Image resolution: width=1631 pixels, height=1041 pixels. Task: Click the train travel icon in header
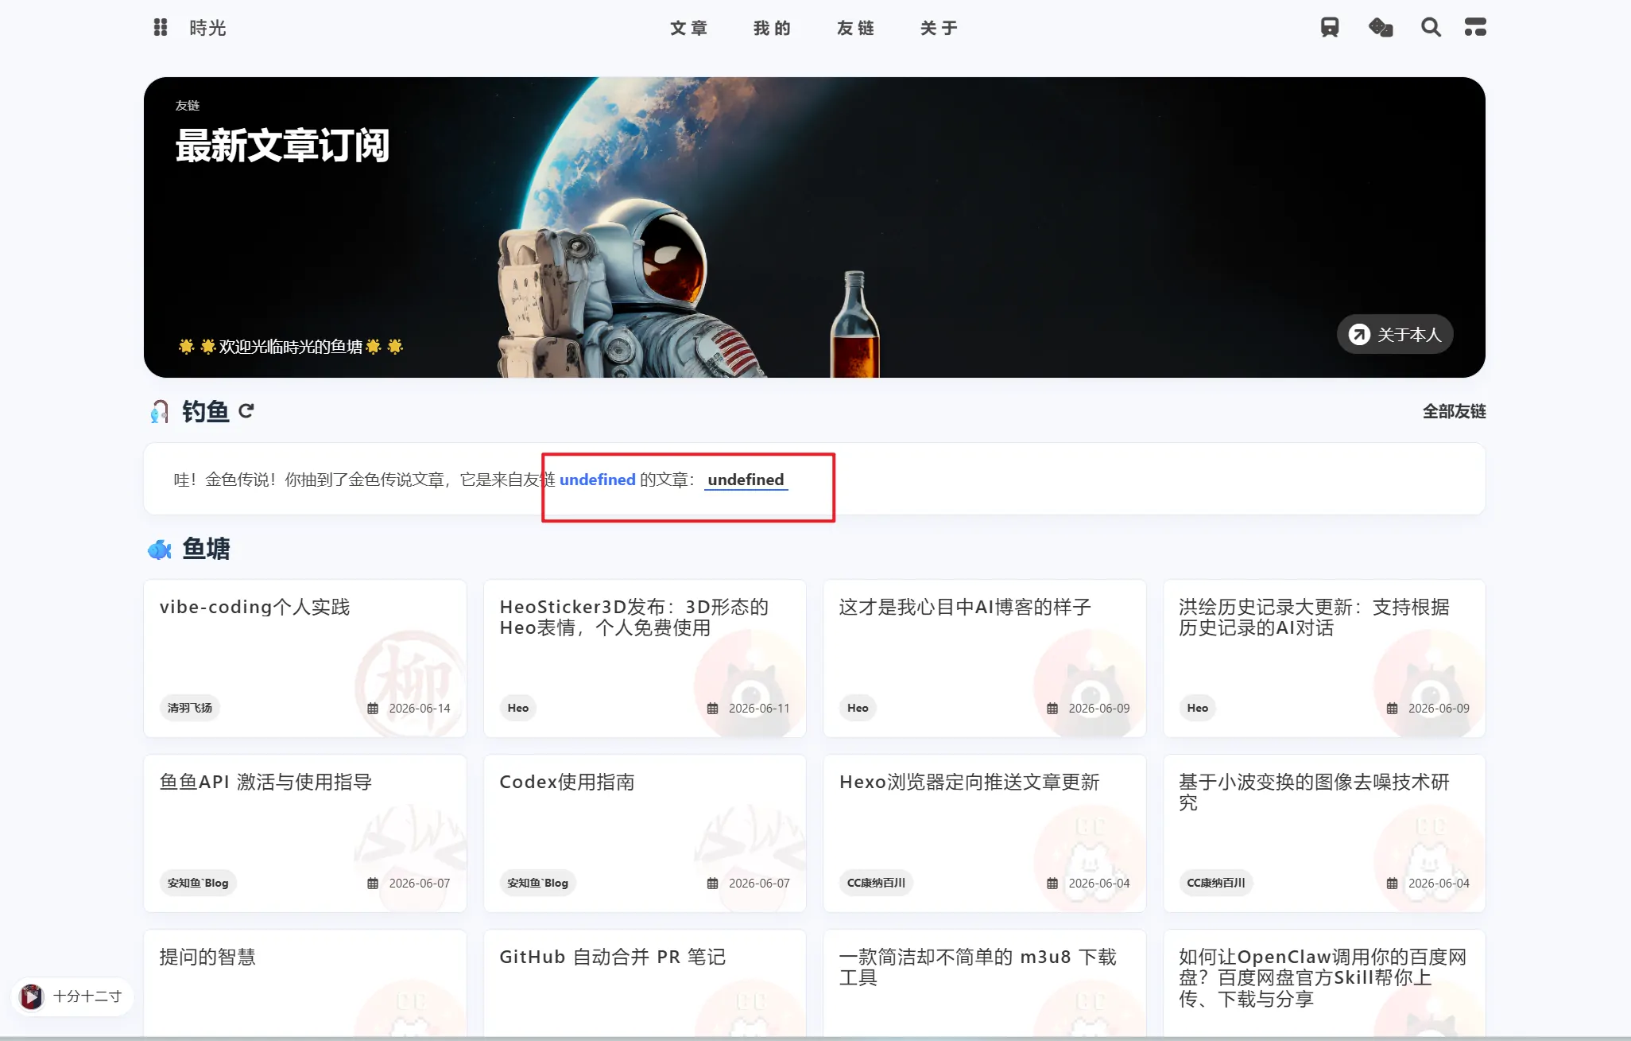click(1330, 28)
